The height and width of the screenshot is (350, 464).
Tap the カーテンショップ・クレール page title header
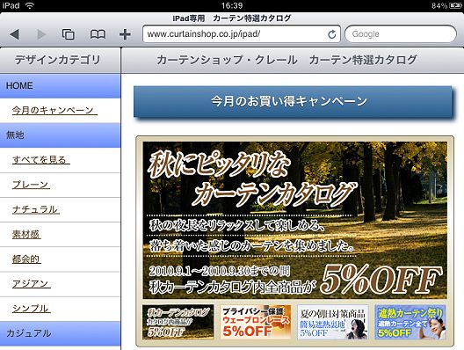[286, 60]
